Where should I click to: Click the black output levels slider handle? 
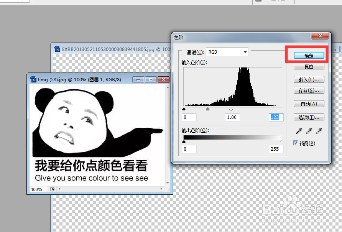point(184,142)
